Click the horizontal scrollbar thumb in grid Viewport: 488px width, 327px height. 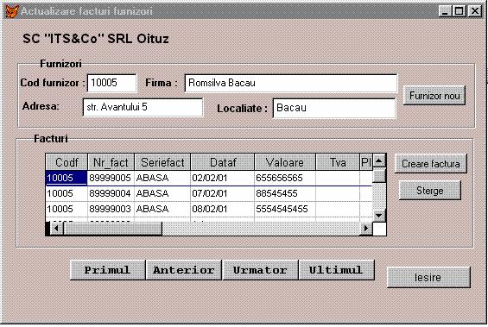point(112,229)
